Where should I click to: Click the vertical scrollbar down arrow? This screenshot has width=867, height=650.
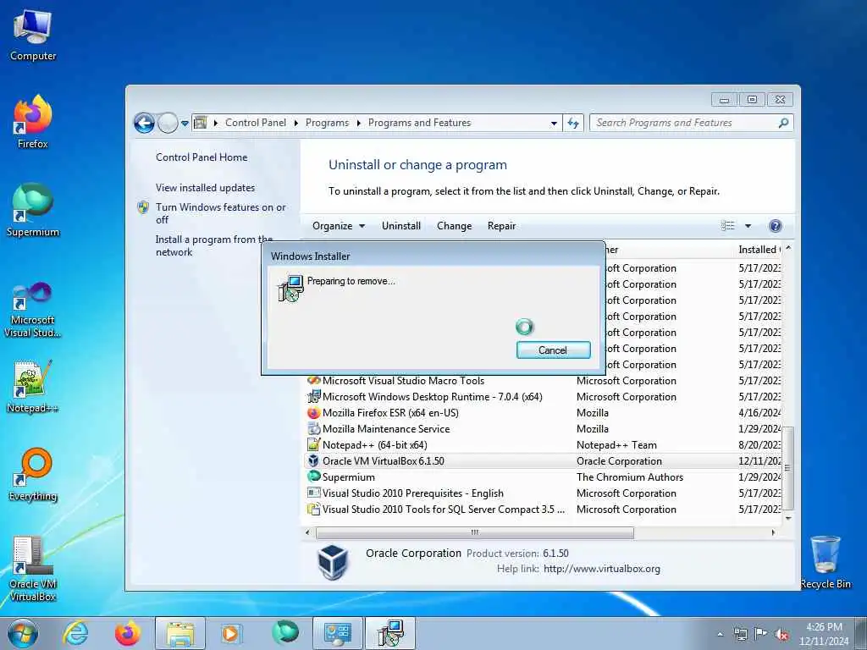(x=788, y=519)
